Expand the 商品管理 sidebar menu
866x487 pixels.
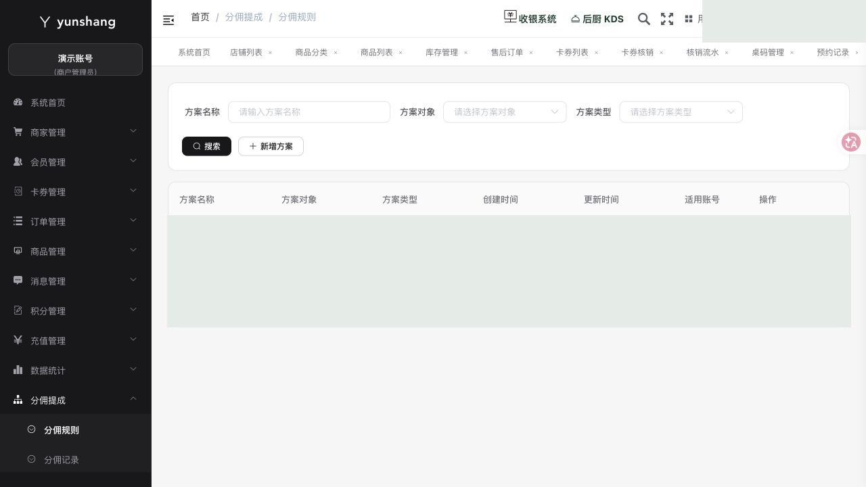pyautogui.click(x=76, y=252)
